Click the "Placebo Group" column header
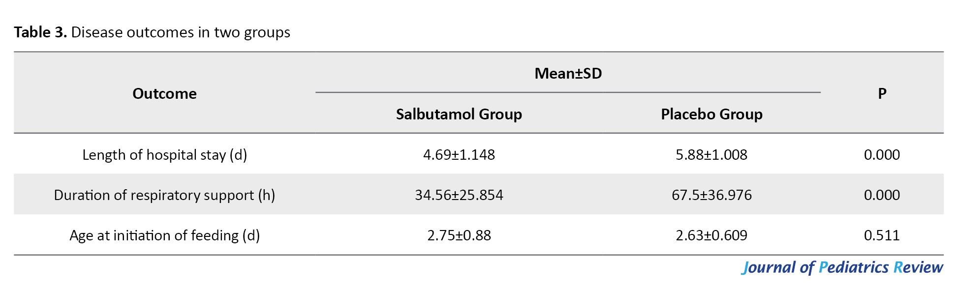This screenshot has width=957, height=288. point(711,114)
